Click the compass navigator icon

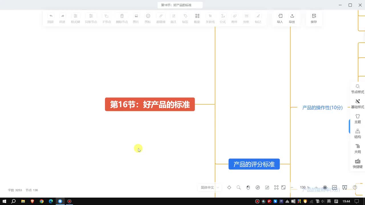point(258,187)
